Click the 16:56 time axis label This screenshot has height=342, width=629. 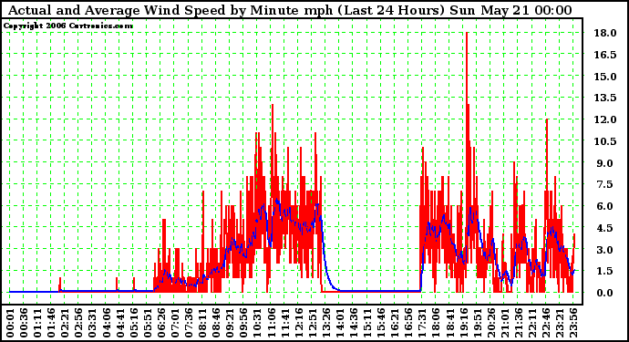(x=408, y=323)
